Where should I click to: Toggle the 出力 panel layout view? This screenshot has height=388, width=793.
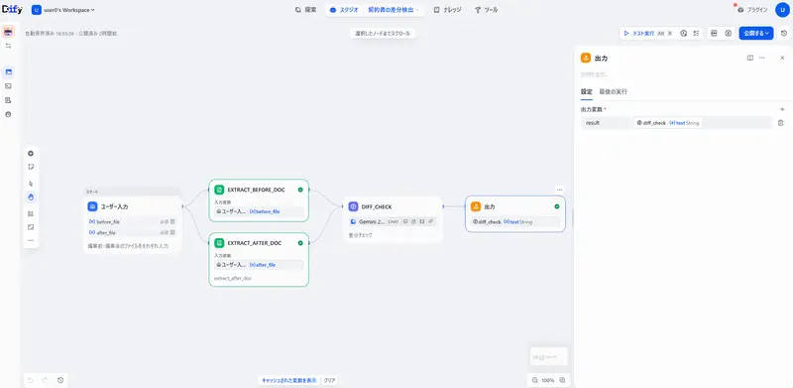click(x=750, y=58)
